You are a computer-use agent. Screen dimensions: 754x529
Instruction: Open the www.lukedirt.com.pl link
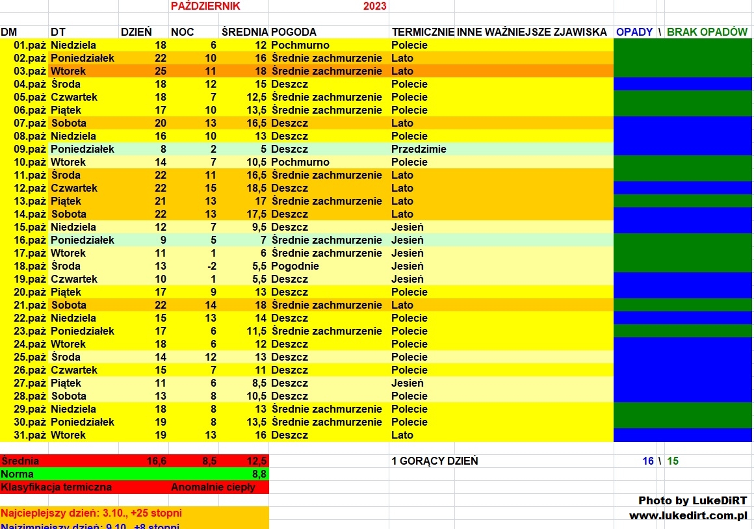tap(688, 515)
